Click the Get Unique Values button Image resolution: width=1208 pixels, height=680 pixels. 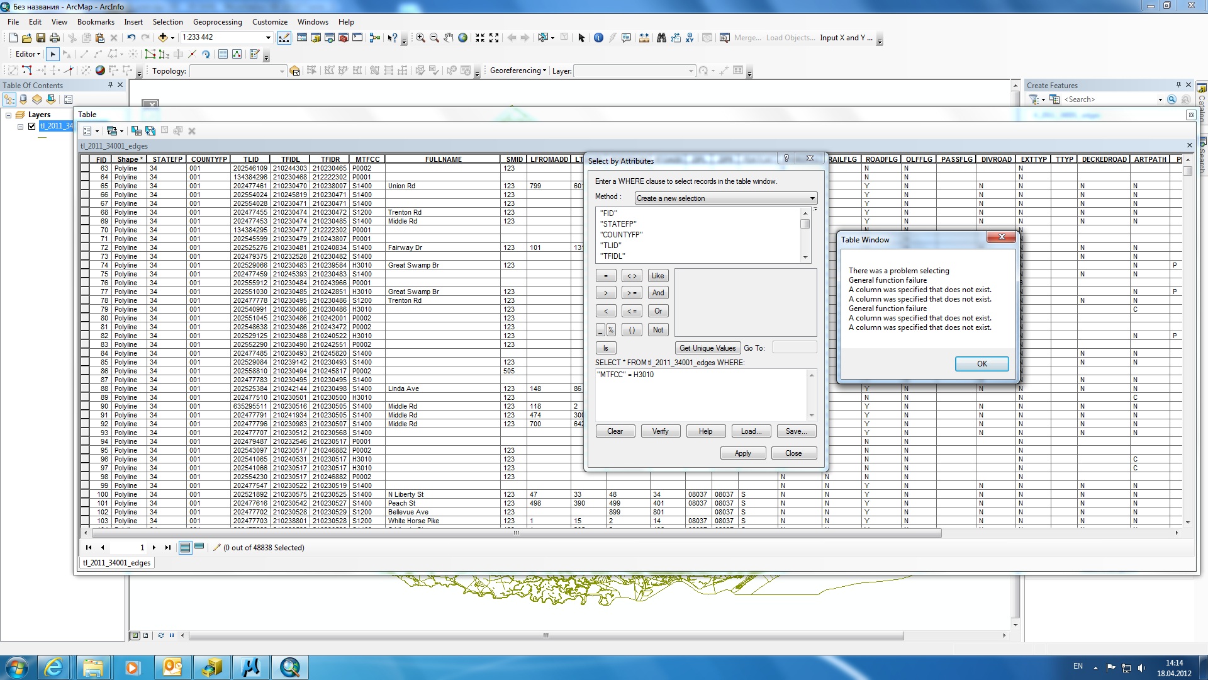pyautogui.click(x=707, y=348)
